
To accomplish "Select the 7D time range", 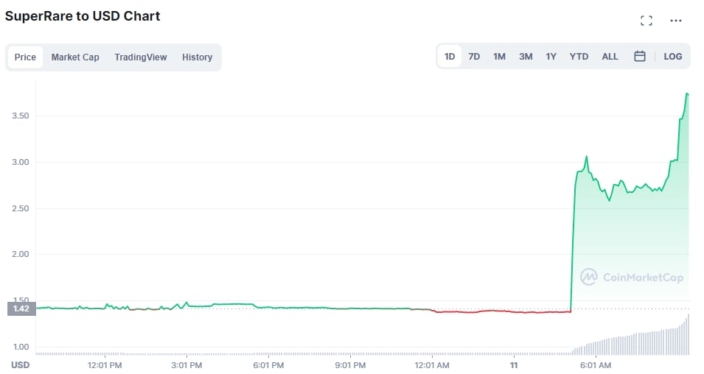I will [474, 56].
